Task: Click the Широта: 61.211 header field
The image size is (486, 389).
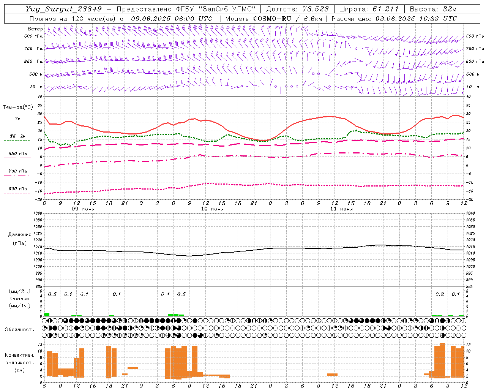Action: click(369, 9)
